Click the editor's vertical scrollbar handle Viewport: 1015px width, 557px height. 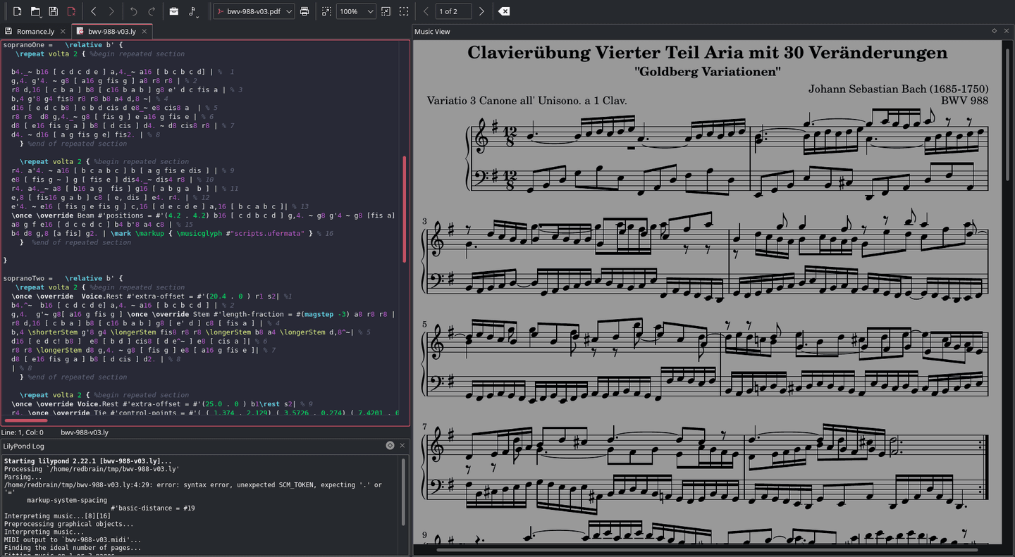pos(405,209)
